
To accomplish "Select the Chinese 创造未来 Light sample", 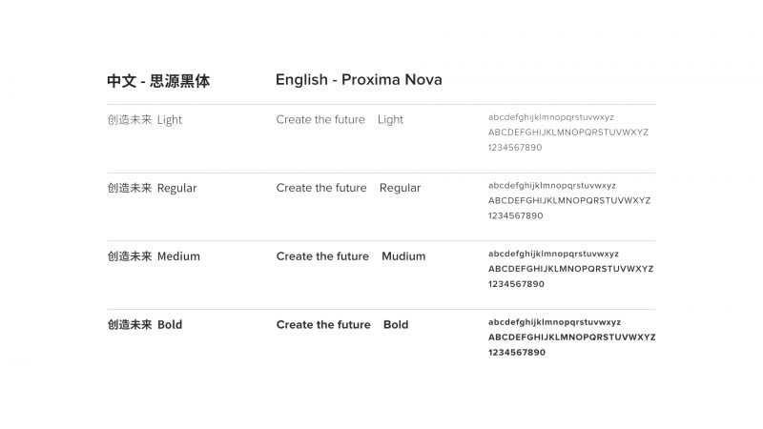I will 145,120.
